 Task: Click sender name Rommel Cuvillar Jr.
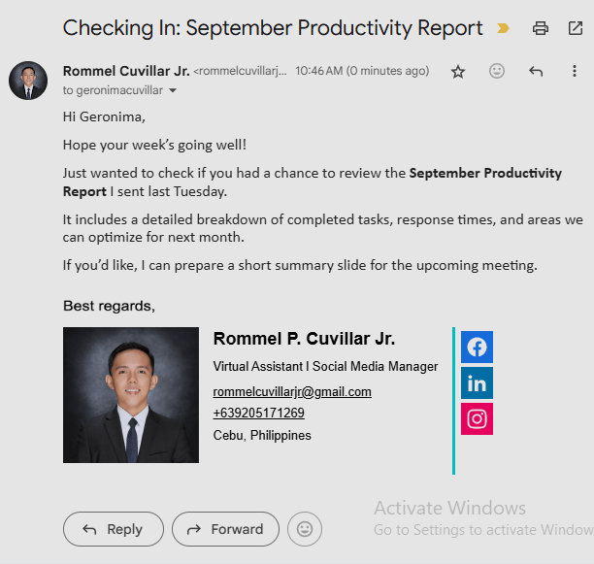[125, 71]
